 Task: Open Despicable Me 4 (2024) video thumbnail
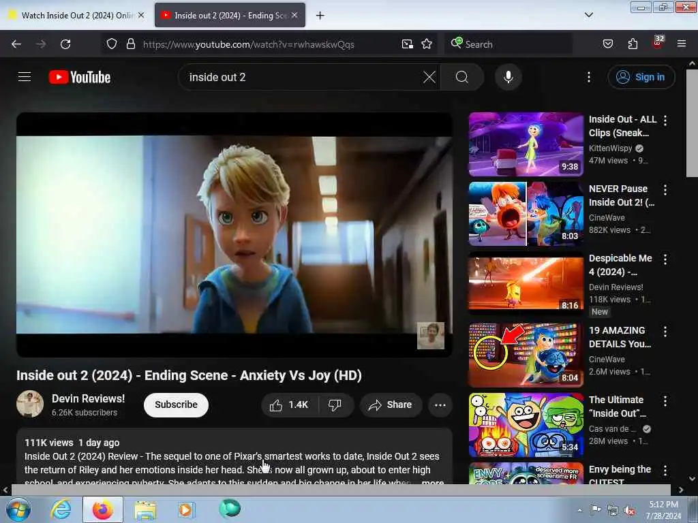coord(526,283)
